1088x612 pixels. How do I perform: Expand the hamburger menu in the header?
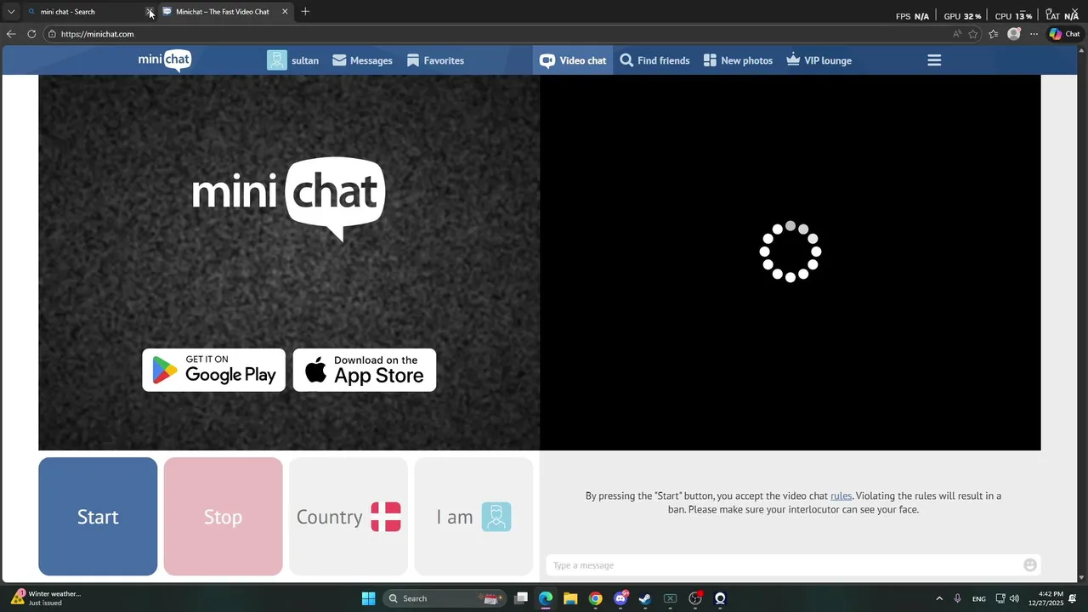pyautogui.click(x=934, y=60)
